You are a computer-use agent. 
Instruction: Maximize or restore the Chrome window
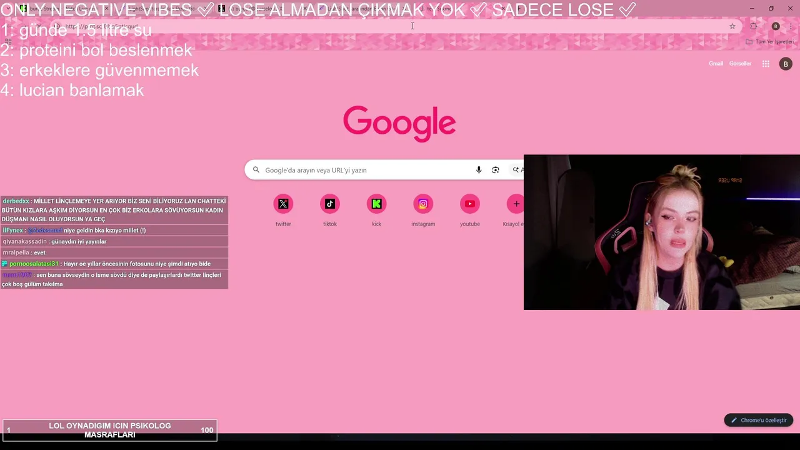point(771,8)
